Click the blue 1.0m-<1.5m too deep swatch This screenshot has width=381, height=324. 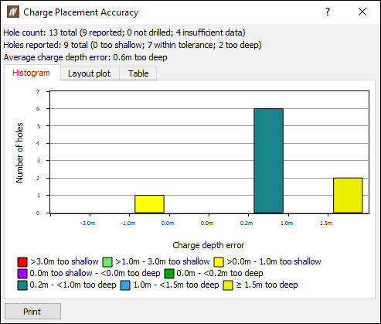coord(125,285)
